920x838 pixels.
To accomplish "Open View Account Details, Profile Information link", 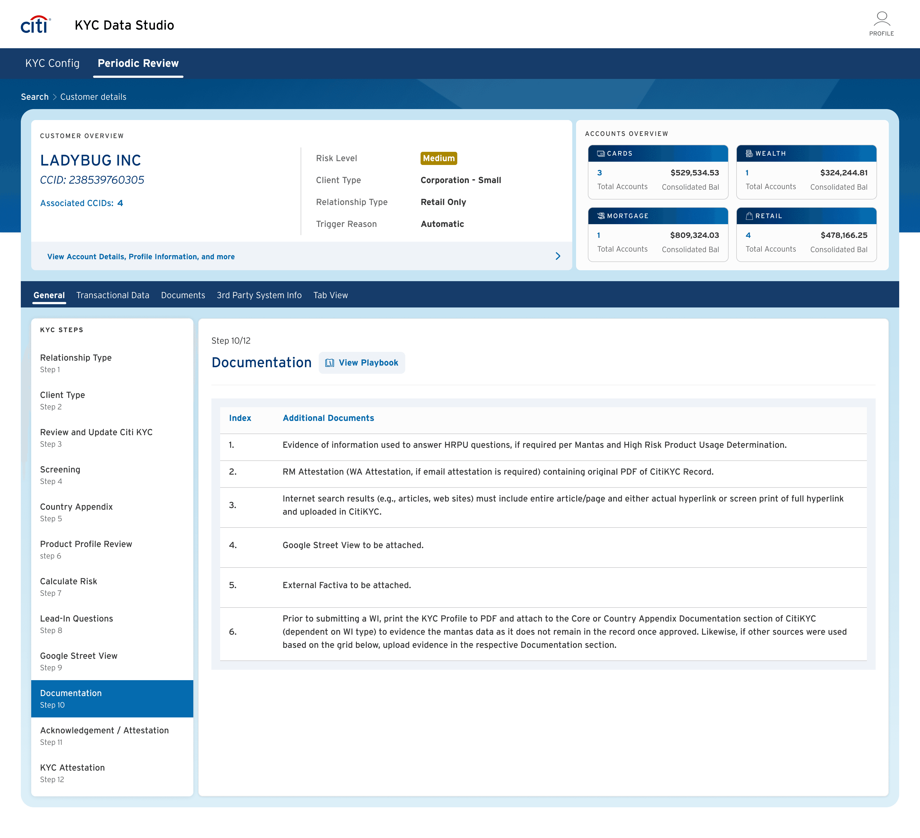I will coord(141,257).
